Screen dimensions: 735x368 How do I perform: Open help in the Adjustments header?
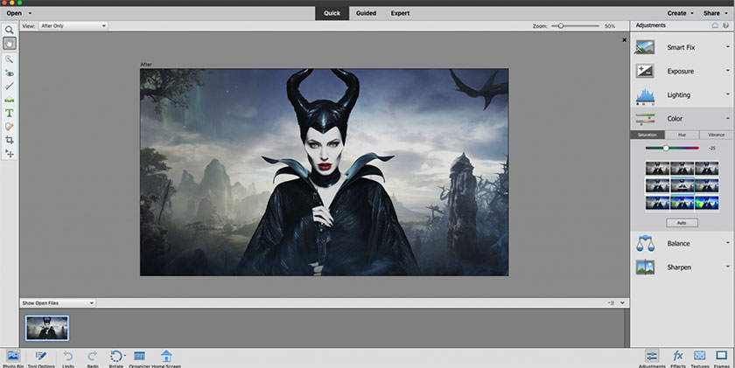click(x=725, y=25)
